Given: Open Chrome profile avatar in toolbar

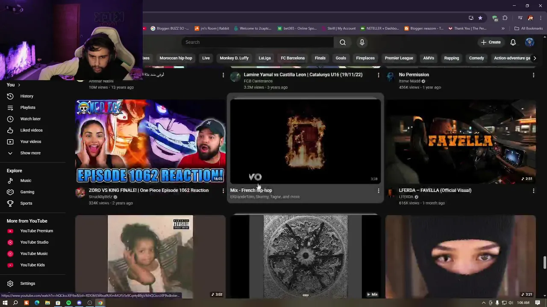Looking at the screenshot, I should point(530,18).
